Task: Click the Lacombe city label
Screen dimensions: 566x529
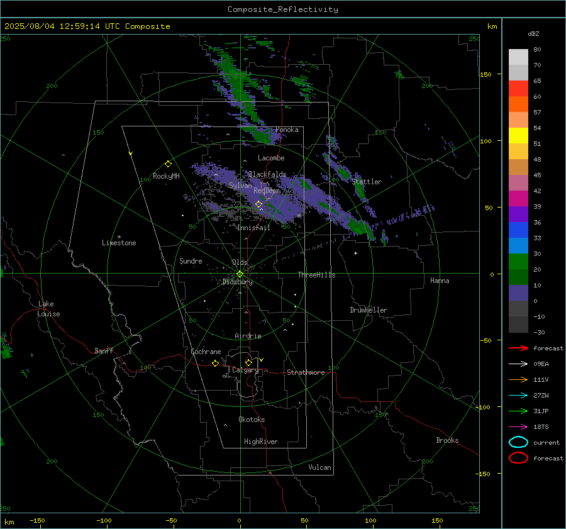Action: pyautogui.click(x=271, y=158)
